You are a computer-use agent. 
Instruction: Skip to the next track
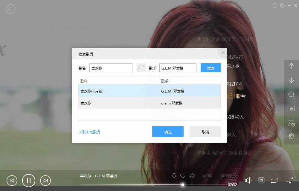(x=45, y=181)
